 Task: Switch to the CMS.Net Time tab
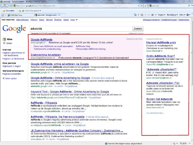point(20,15)
